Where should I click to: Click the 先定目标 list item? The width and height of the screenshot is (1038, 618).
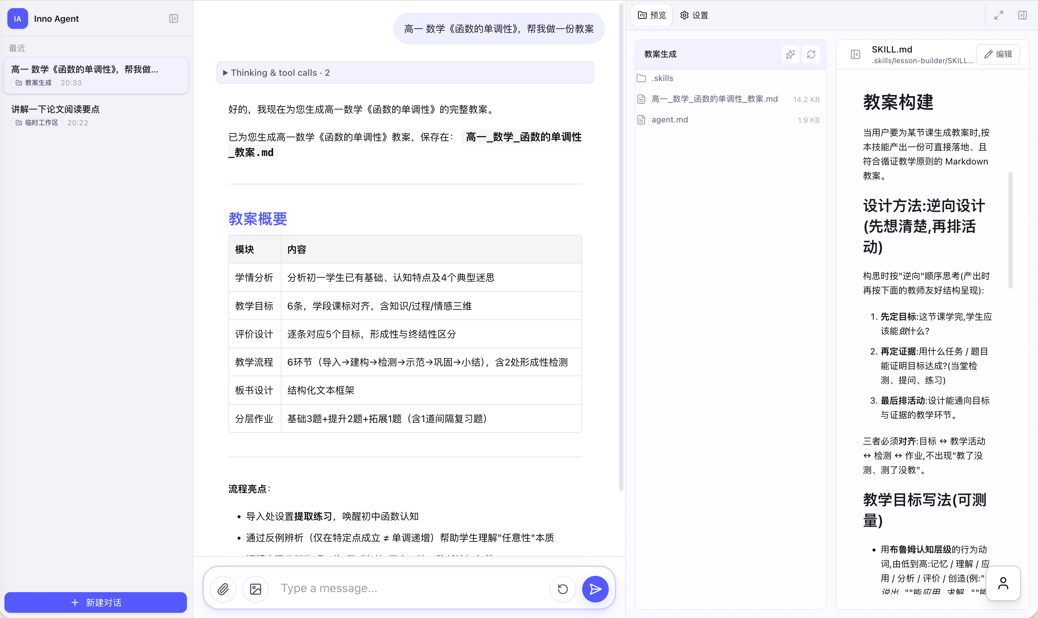(x=936, y=324)
